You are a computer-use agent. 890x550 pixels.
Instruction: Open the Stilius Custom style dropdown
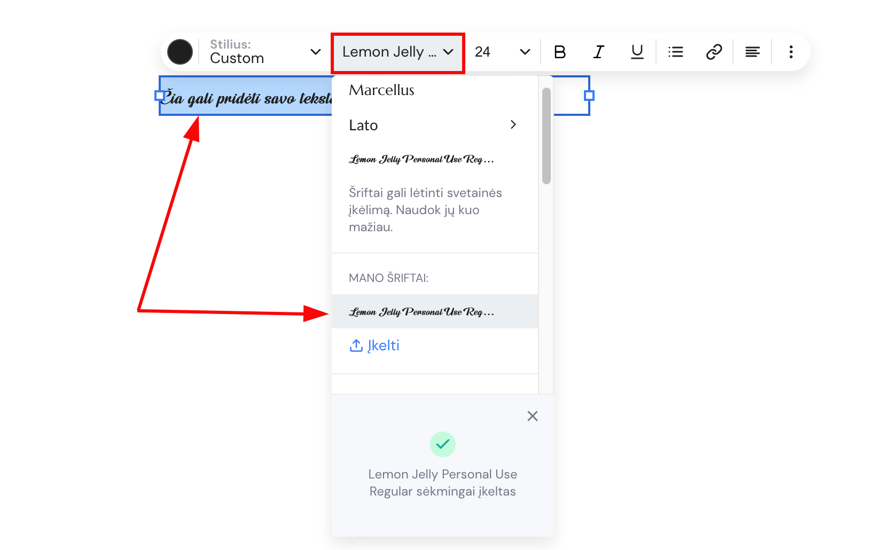point(264,52)
